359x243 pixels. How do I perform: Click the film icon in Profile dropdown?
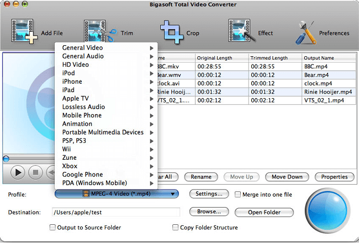click(86, 194)
